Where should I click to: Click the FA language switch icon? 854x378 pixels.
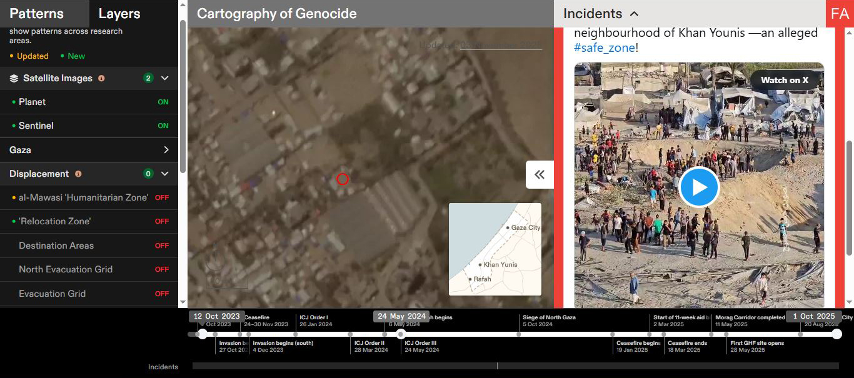[x=840, y=14]
